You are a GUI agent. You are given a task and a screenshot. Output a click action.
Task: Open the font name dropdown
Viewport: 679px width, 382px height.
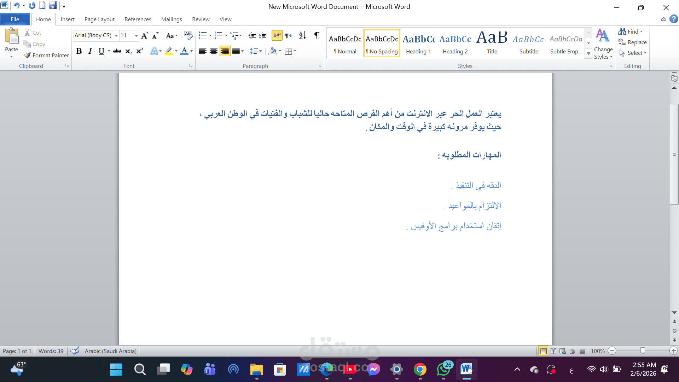pyautogui.click(x=116, y=35)
